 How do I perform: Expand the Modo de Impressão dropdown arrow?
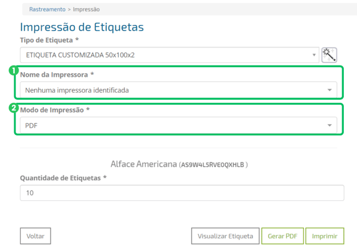(x=330, y=125)
